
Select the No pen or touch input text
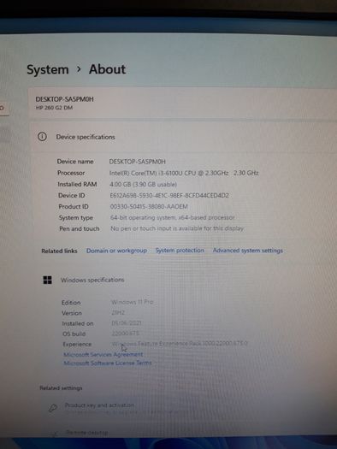coord(177,228)
